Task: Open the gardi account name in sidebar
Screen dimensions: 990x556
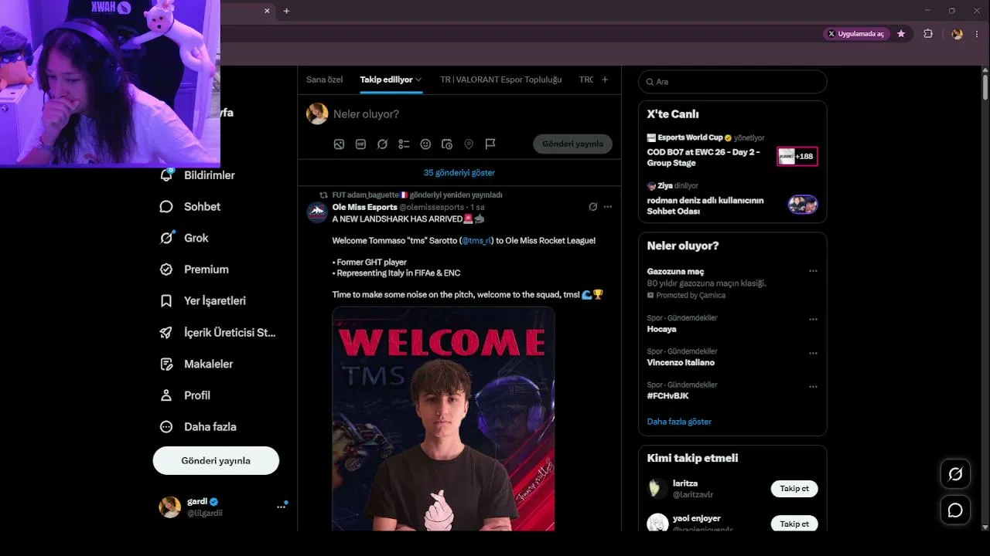Action: 197,501
